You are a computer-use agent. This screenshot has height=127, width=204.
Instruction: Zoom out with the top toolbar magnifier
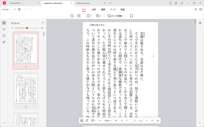pos(72,16)
